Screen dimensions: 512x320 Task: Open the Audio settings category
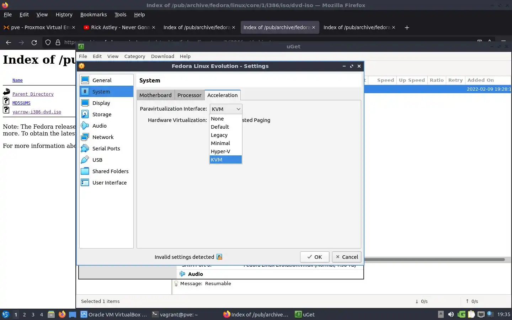[106, 126]
